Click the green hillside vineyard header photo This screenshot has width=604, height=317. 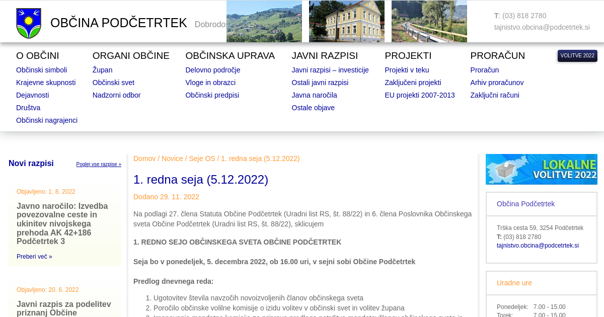pyautogui.click(x=264, y=22)
